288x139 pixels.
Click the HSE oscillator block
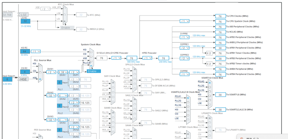(x=23, y=79)
